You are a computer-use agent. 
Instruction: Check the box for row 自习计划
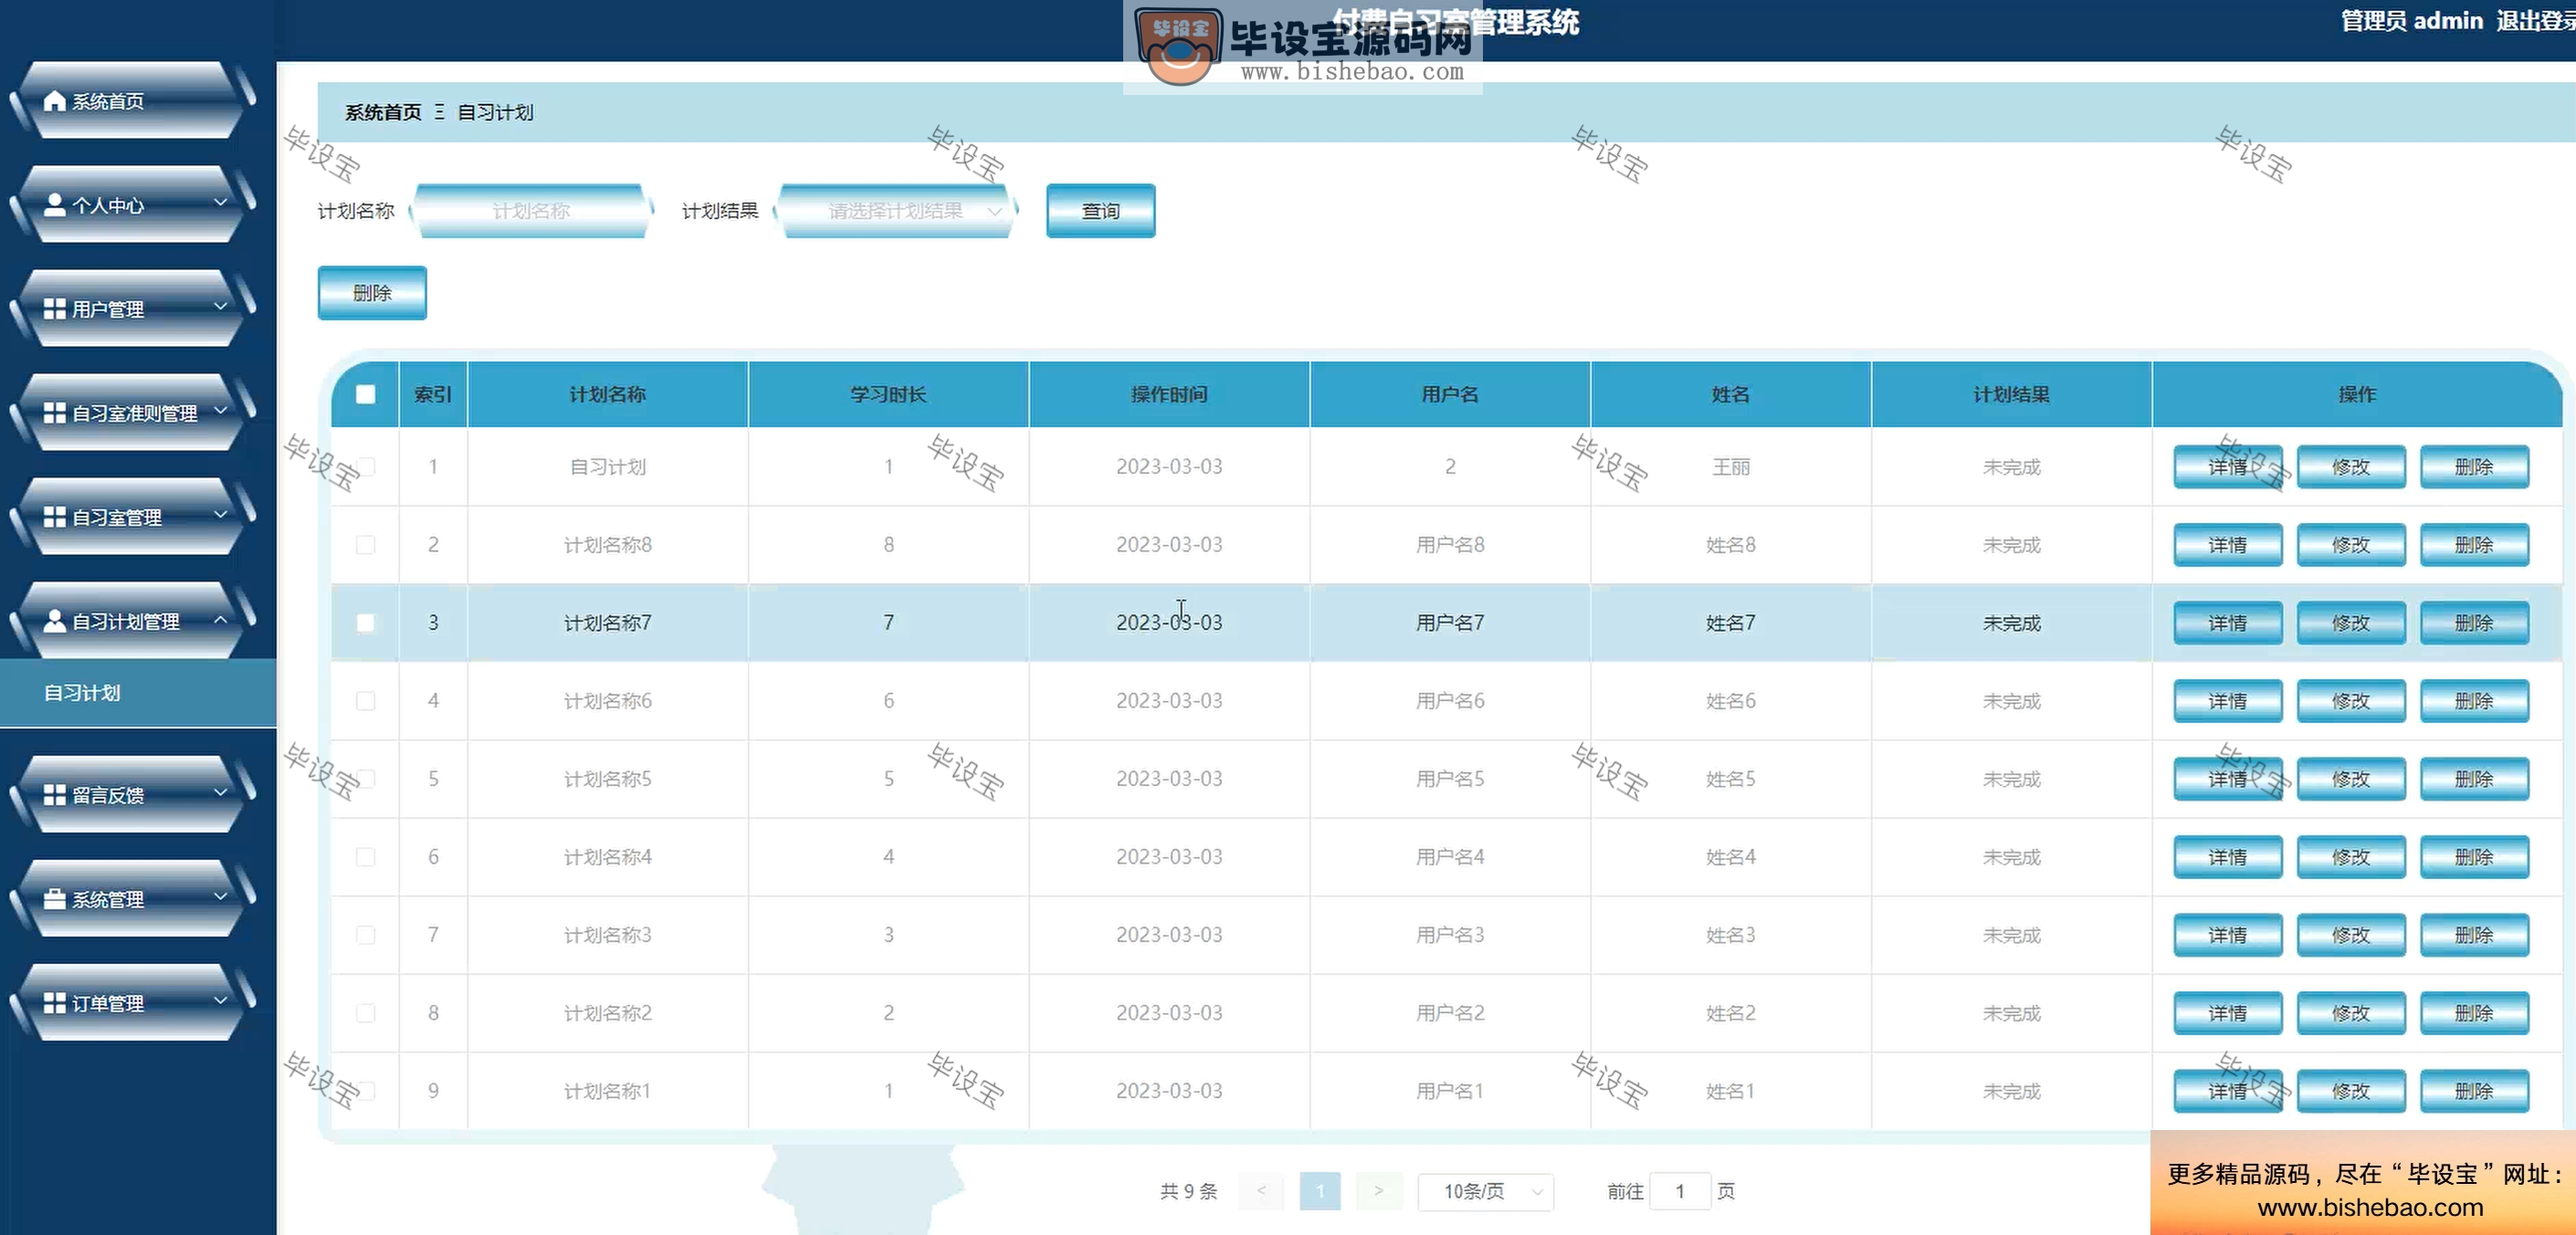(366, 466)
